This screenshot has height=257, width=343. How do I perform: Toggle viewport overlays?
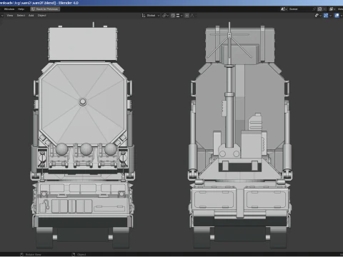337,16
